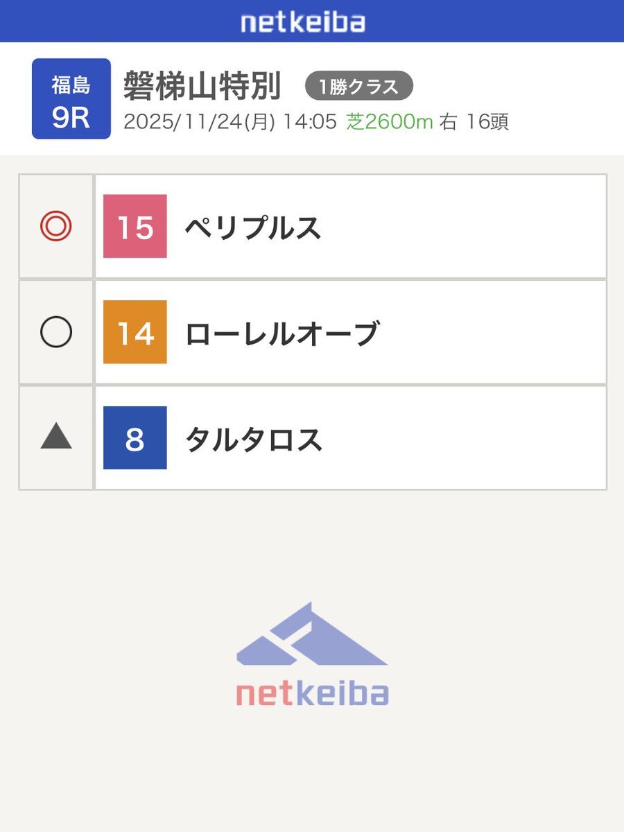Viewport: 624px width, 832px height.
Task: Click the red double-circle ◎ mark
Action: [x=56, y=226]
